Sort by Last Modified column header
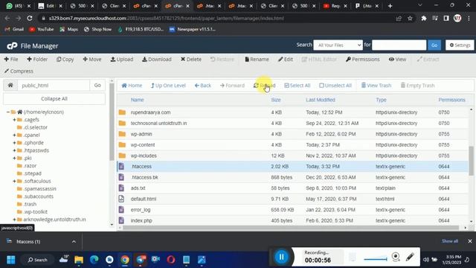The width and height of the screenshot is (476, 268). (x=321, y=100)
